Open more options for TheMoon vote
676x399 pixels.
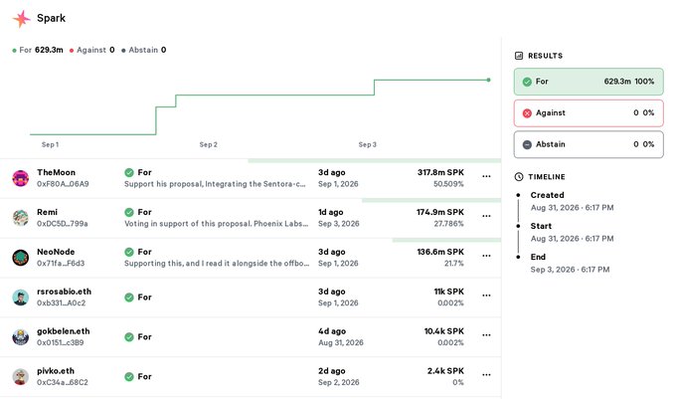[x=486, y=176]
